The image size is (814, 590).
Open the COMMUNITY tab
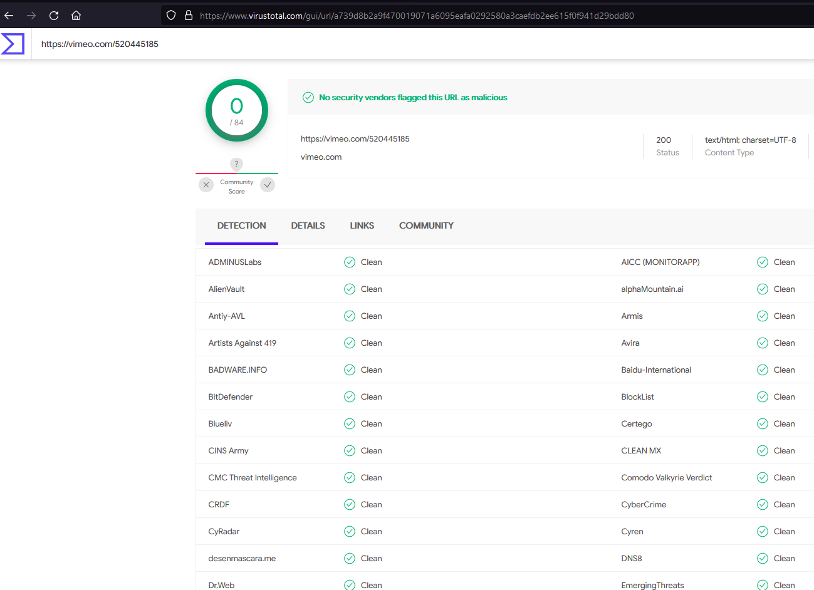(x=426, y=225)
